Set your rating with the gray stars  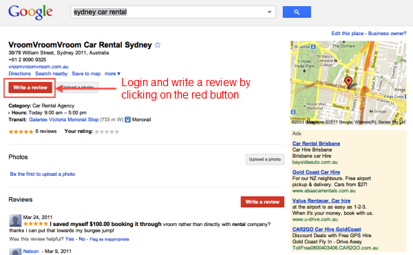coord(107,132)
